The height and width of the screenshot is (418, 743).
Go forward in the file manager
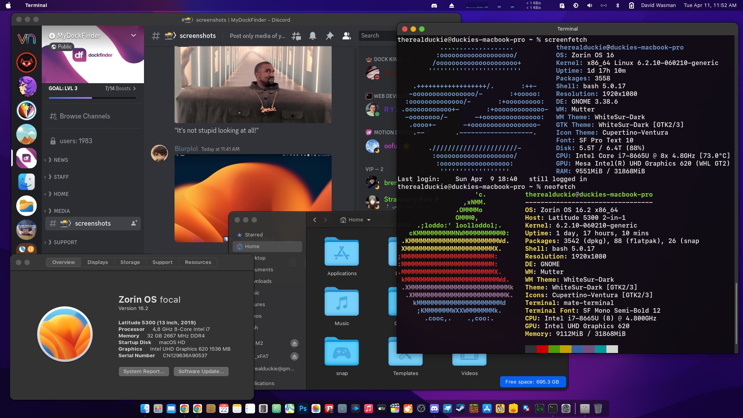[x=325, y=220]
